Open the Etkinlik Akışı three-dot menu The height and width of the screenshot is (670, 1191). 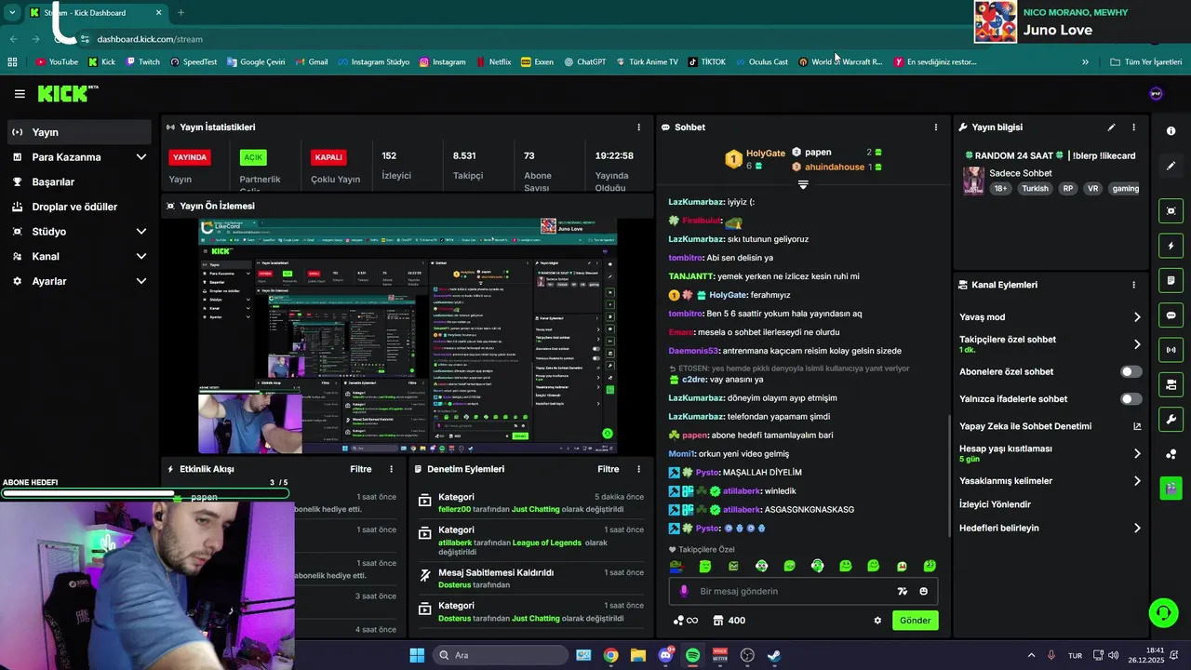pyautogui.click(x=391, y=470)
